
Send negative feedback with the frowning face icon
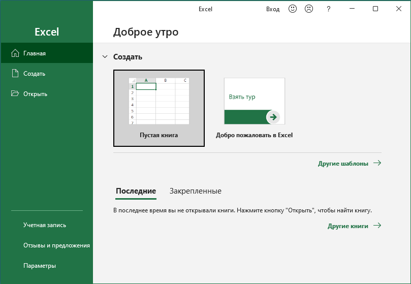coord(308,9)
